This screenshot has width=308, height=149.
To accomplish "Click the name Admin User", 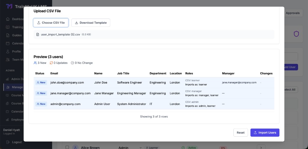I will (x=102, y=104).
